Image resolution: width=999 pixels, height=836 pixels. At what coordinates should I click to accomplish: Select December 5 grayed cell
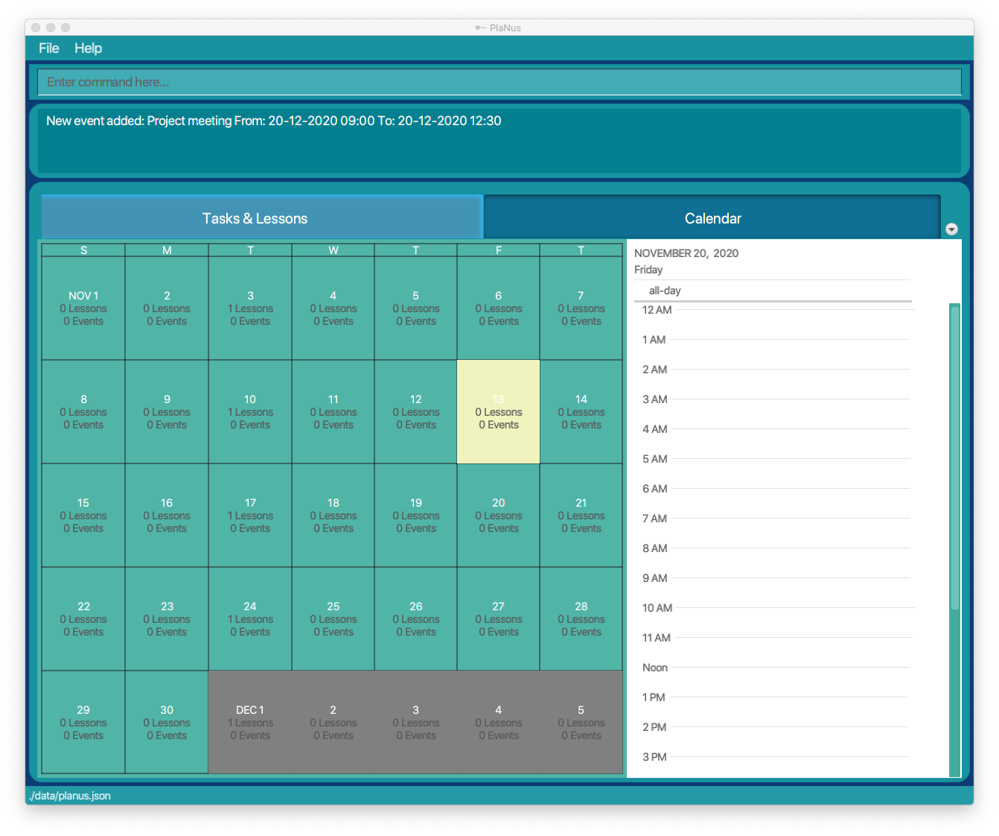(x=581, y=723)
